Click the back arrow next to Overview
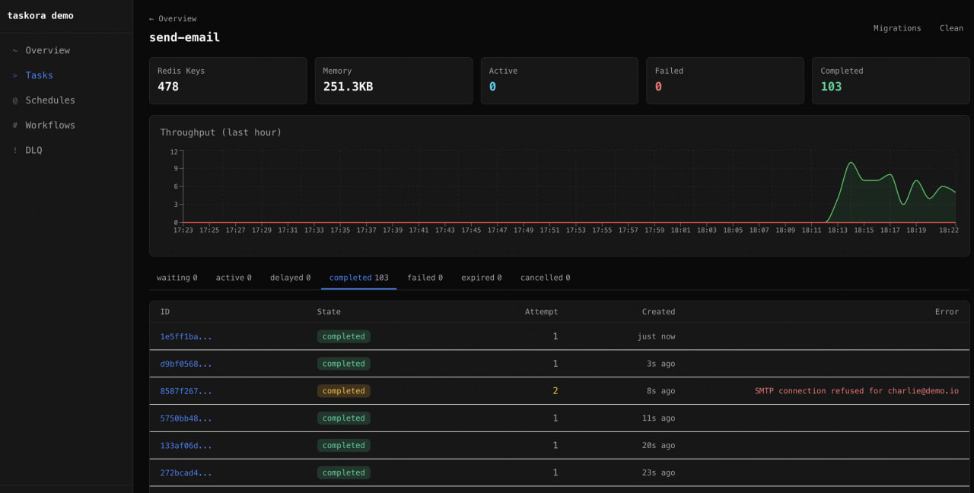Image resolution: width=974 pixels, height=493 pixels. (x=150, y=18)
